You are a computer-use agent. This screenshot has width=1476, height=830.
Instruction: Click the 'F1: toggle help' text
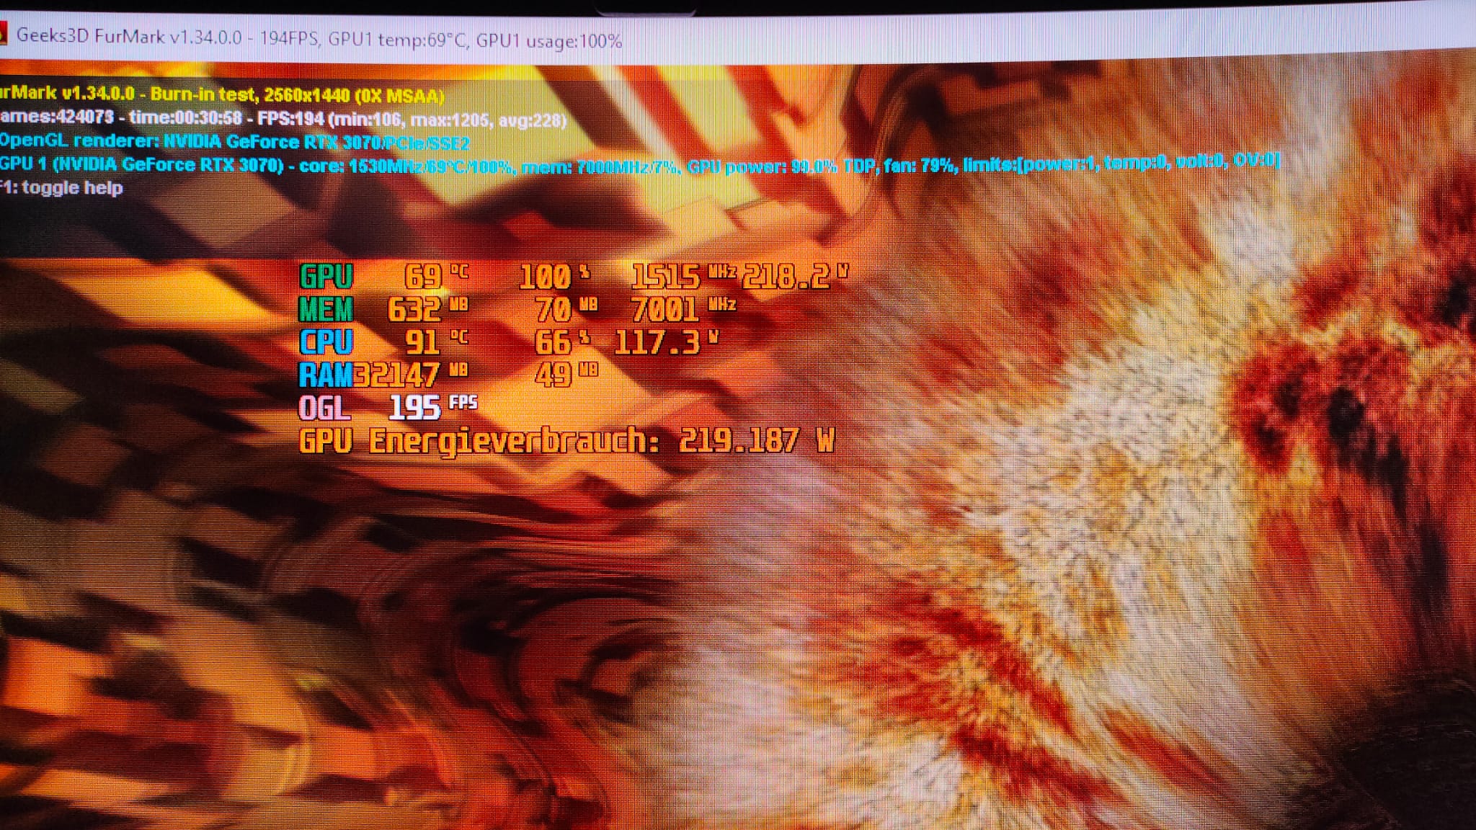pyautogui.click(x=61, y=188)
